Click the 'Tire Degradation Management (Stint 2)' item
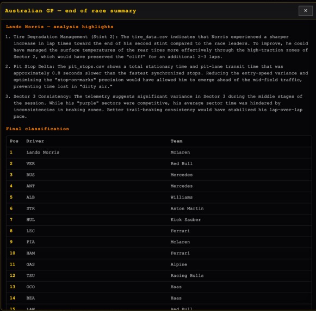 [x=160, y=47]
